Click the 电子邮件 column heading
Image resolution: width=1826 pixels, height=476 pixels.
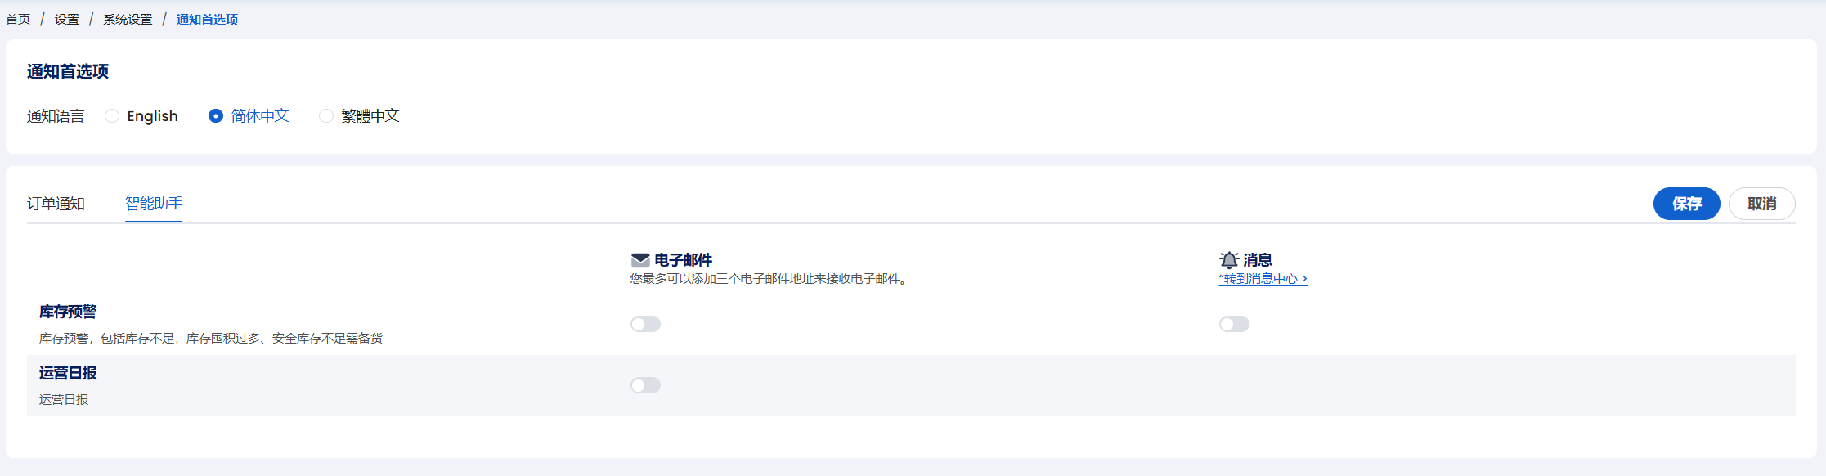tap(683, 260)
